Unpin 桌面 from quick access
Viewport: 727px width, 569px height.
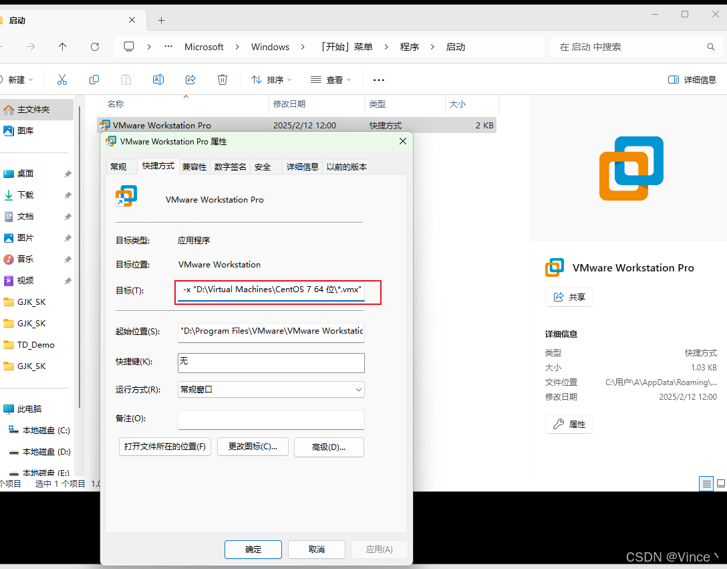[67, 174]
